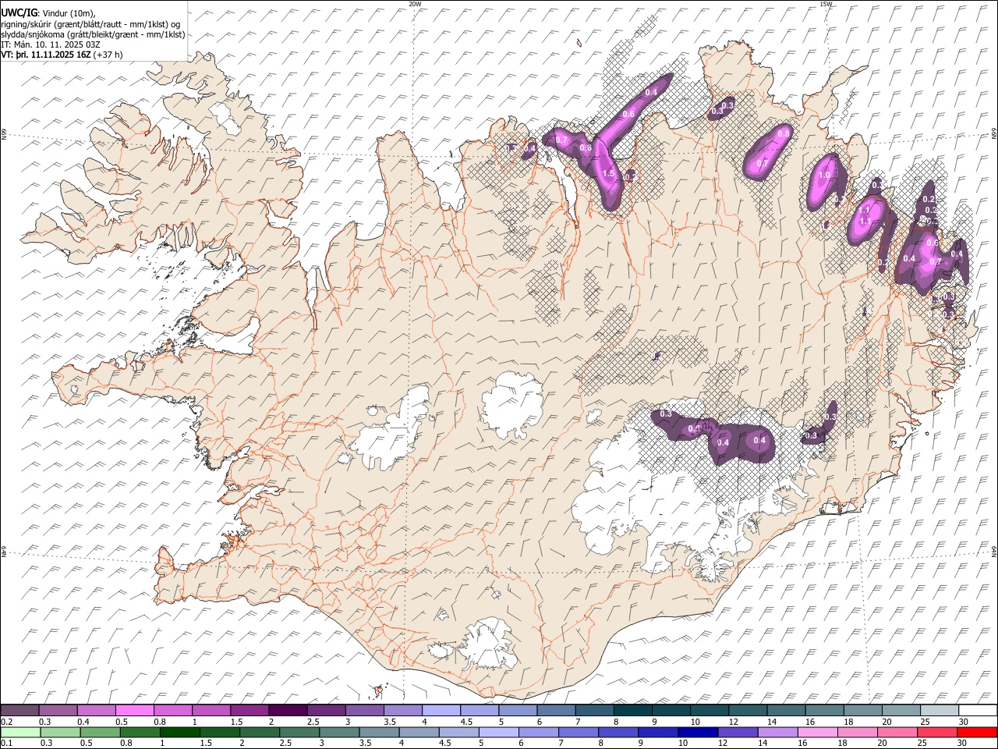This screenshot has width=998, height=749.
Task: Select the bright pink 0.5 snow legend swatch
Action: tap(135, 710)
